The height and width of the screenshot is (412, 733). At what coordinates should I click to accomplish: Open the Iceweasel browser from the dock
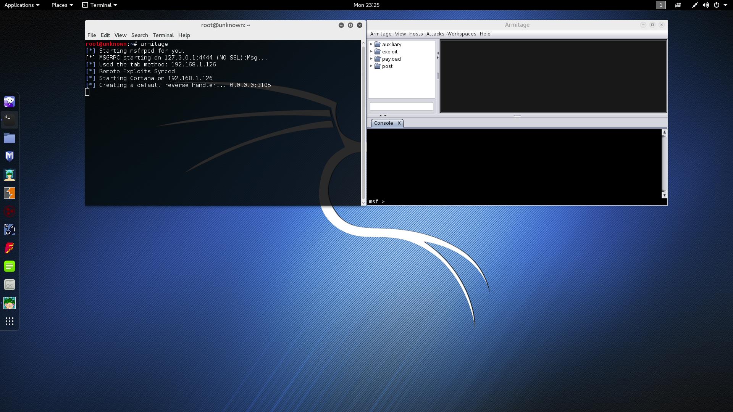[x=10, y=101]
